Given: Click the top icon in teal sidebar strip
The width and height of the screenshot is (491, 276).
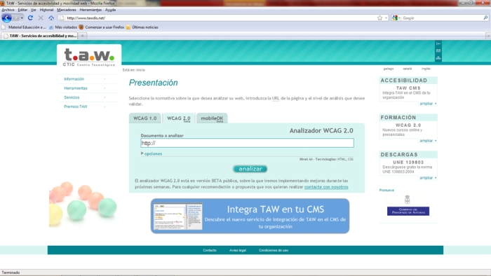Looking at the screenshot, I should (x=438, y=43).
